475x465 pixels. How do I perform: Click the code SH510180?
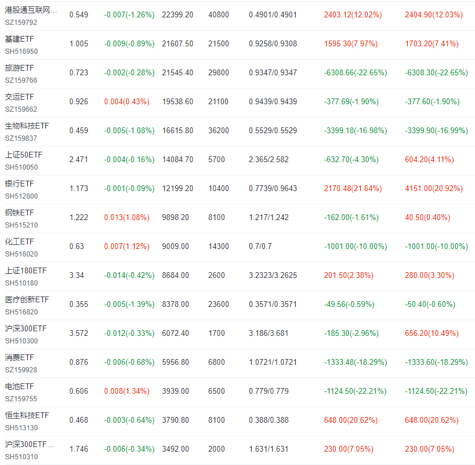21,283
